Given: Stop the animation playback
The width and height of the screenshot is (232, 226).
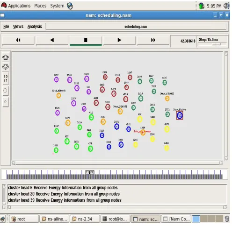Looking at the screenshot, I should click(86, 40).
